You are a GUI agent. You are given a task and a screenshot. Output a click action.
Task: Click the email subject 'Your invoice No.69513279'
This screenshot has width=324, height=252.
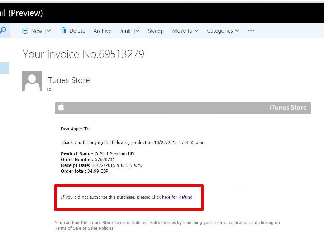(x=83, y=54)
